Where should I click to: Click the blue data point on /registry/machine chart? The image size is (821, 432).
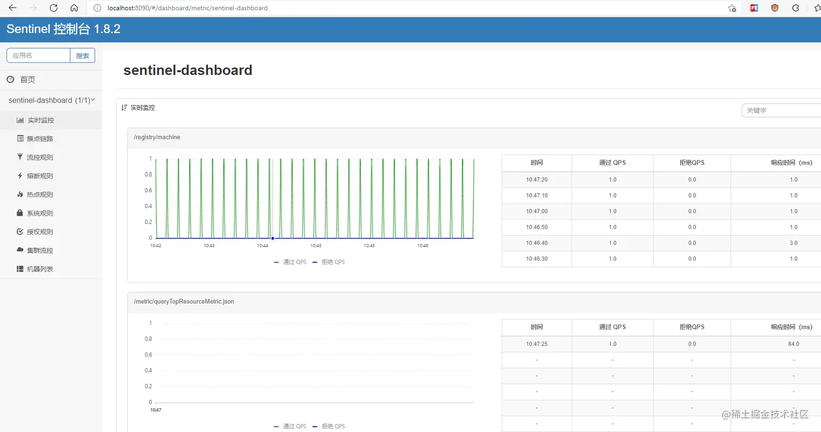coord(273,238)
